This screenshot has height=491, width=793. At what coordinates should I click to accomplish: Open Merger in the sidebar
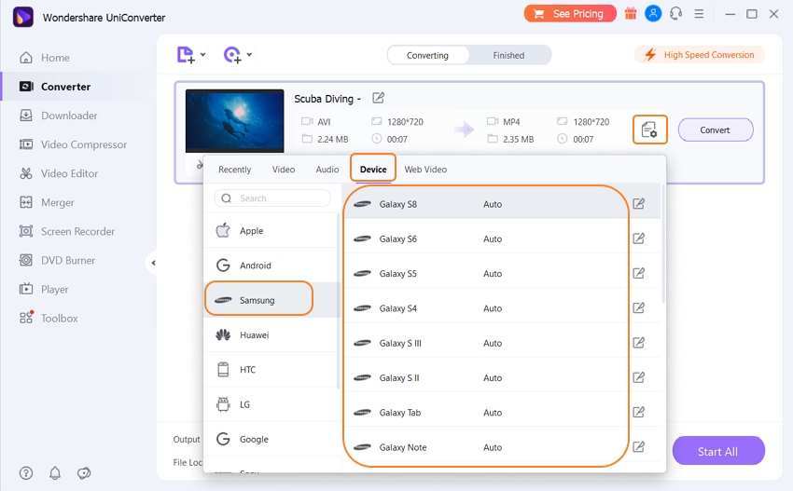pos(47,202)
